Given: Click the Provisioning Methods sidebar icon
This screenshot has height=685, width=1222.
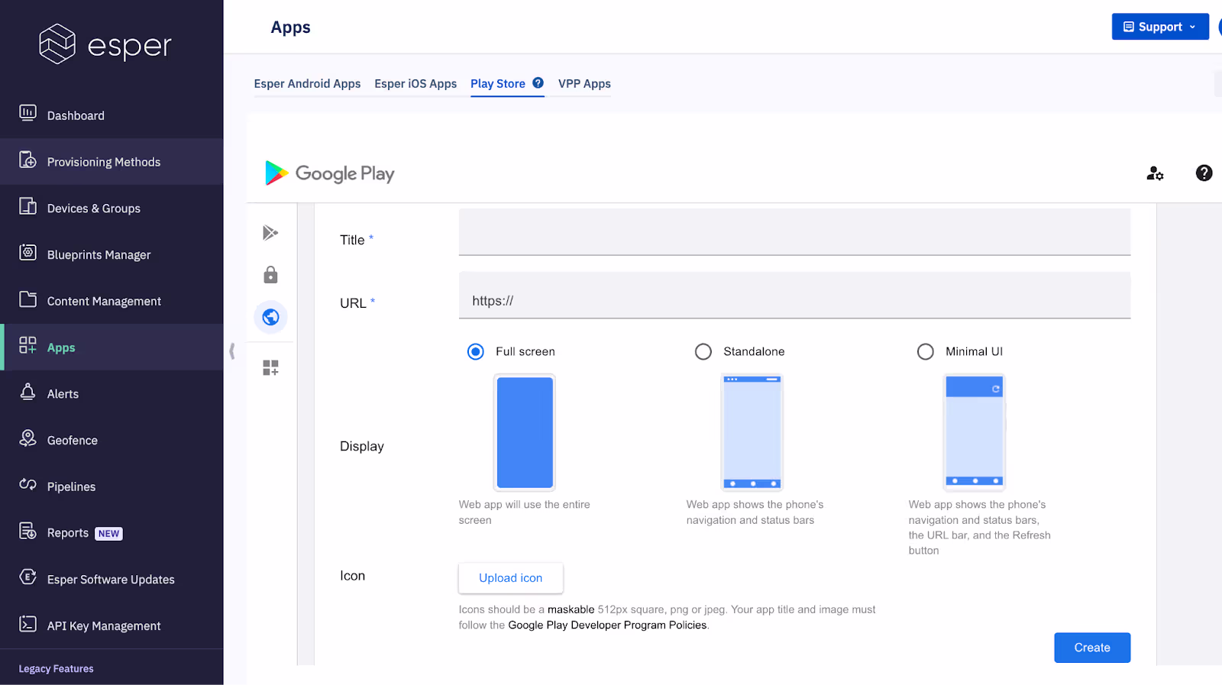Looking at the screenshot, I should point(27,160).
